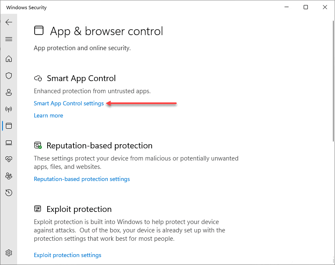Go to Home in sidebar

(x=9, y=59)
